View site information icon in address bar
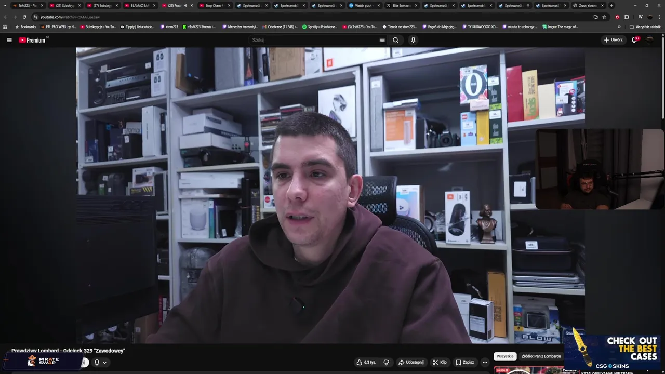The width and height of the screenshot is (665, 374). point(35,17)
